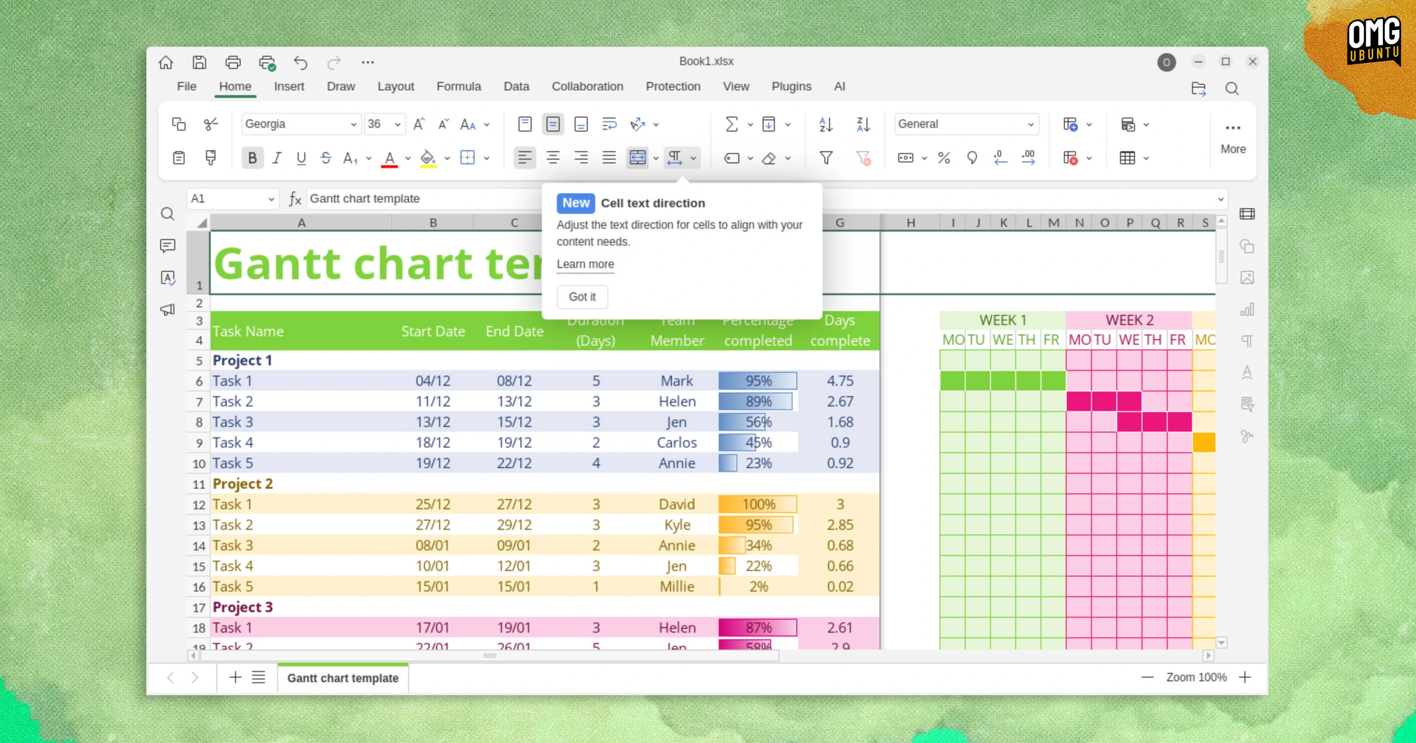
Task: Switch to the Insert tab
Action: (x=289, y=86)
